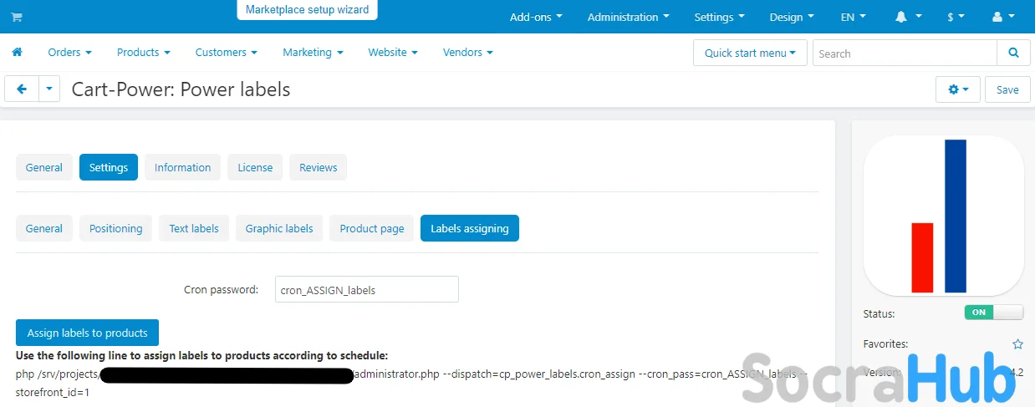The image size is (1035, 407).
Task: Open the Marketing menu
Action: (313, 52)
